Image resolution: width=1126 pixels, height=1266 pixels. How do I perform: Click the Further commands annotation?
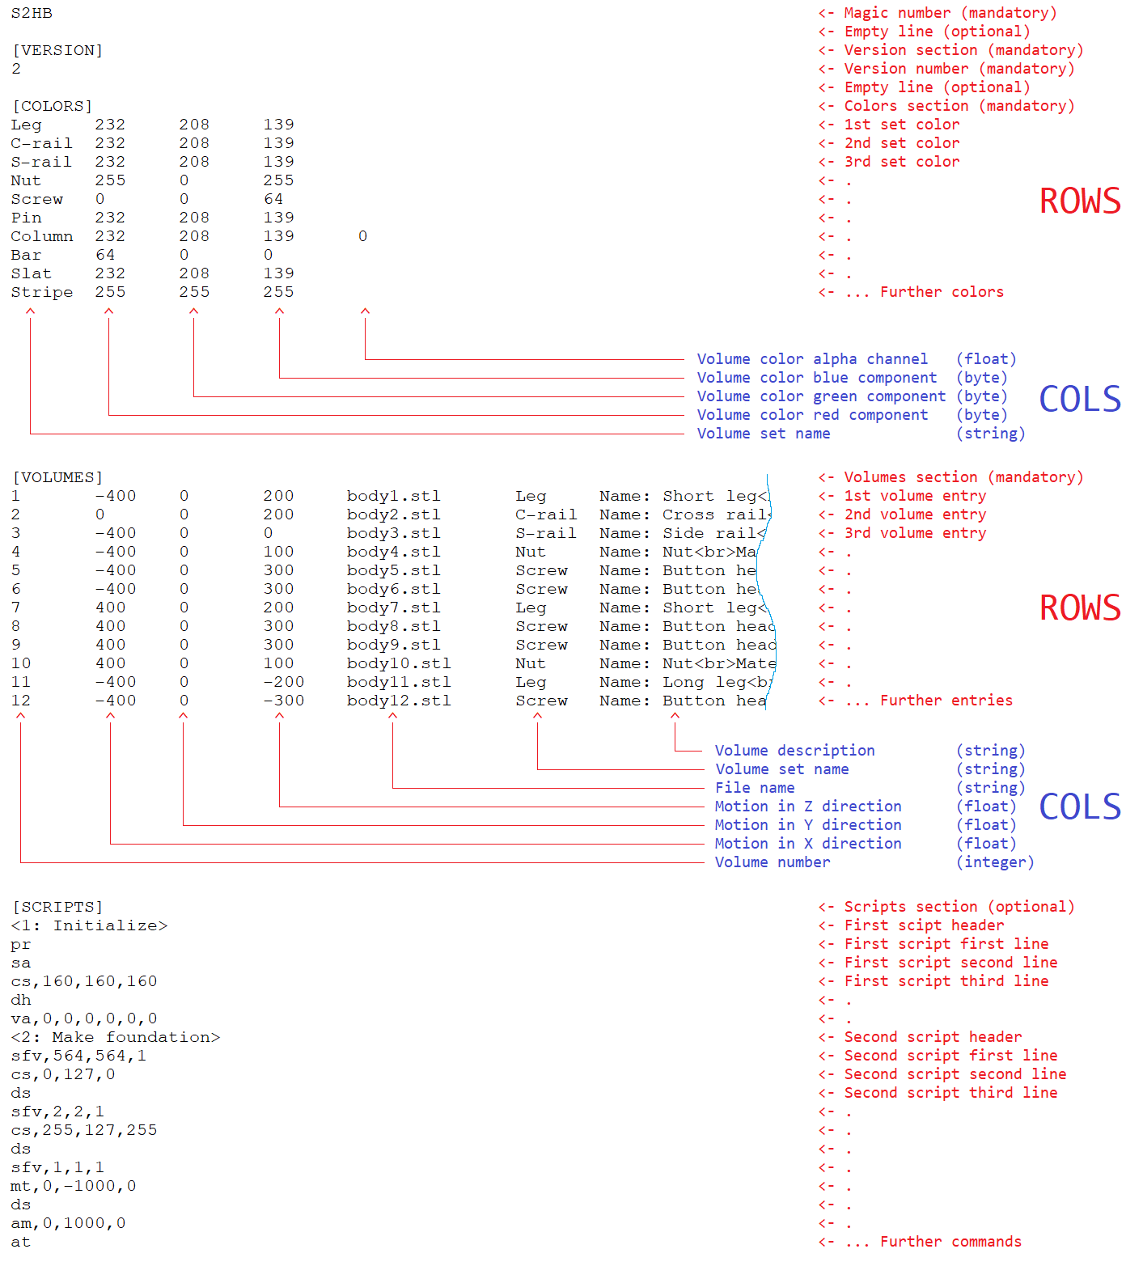click(x=950, y=1242)
